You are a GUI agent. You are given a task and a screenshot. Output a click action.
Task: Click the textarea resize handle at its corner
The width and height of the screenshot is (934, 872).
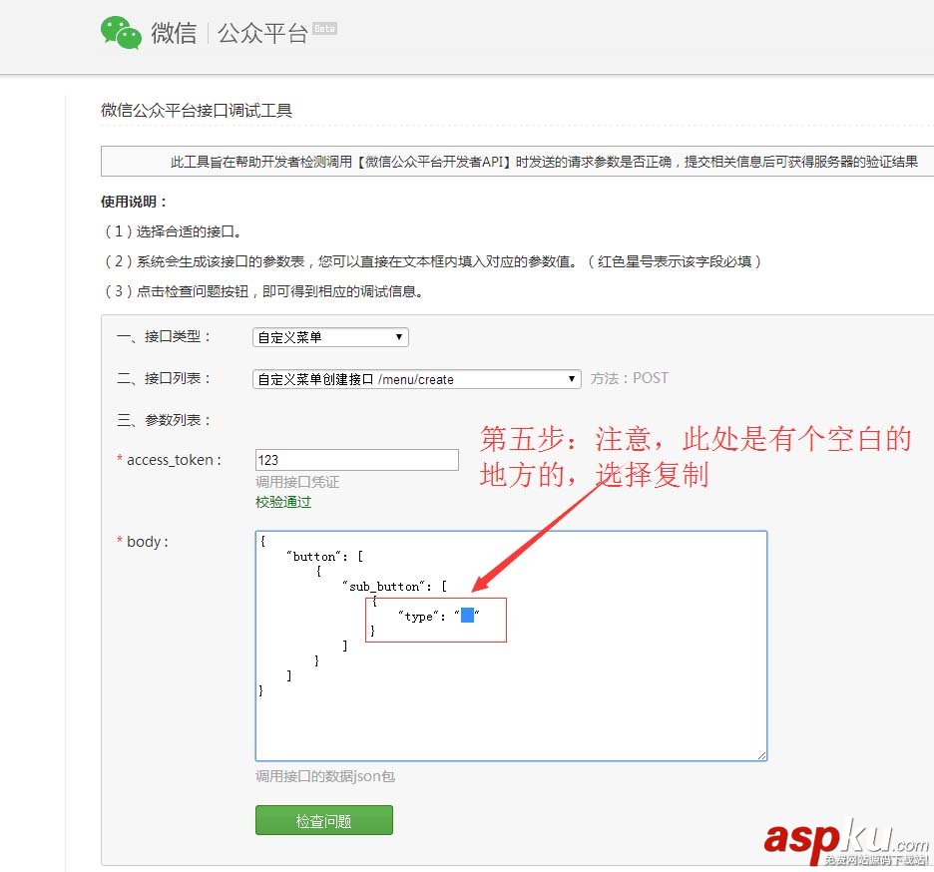[x=763, y=756]
